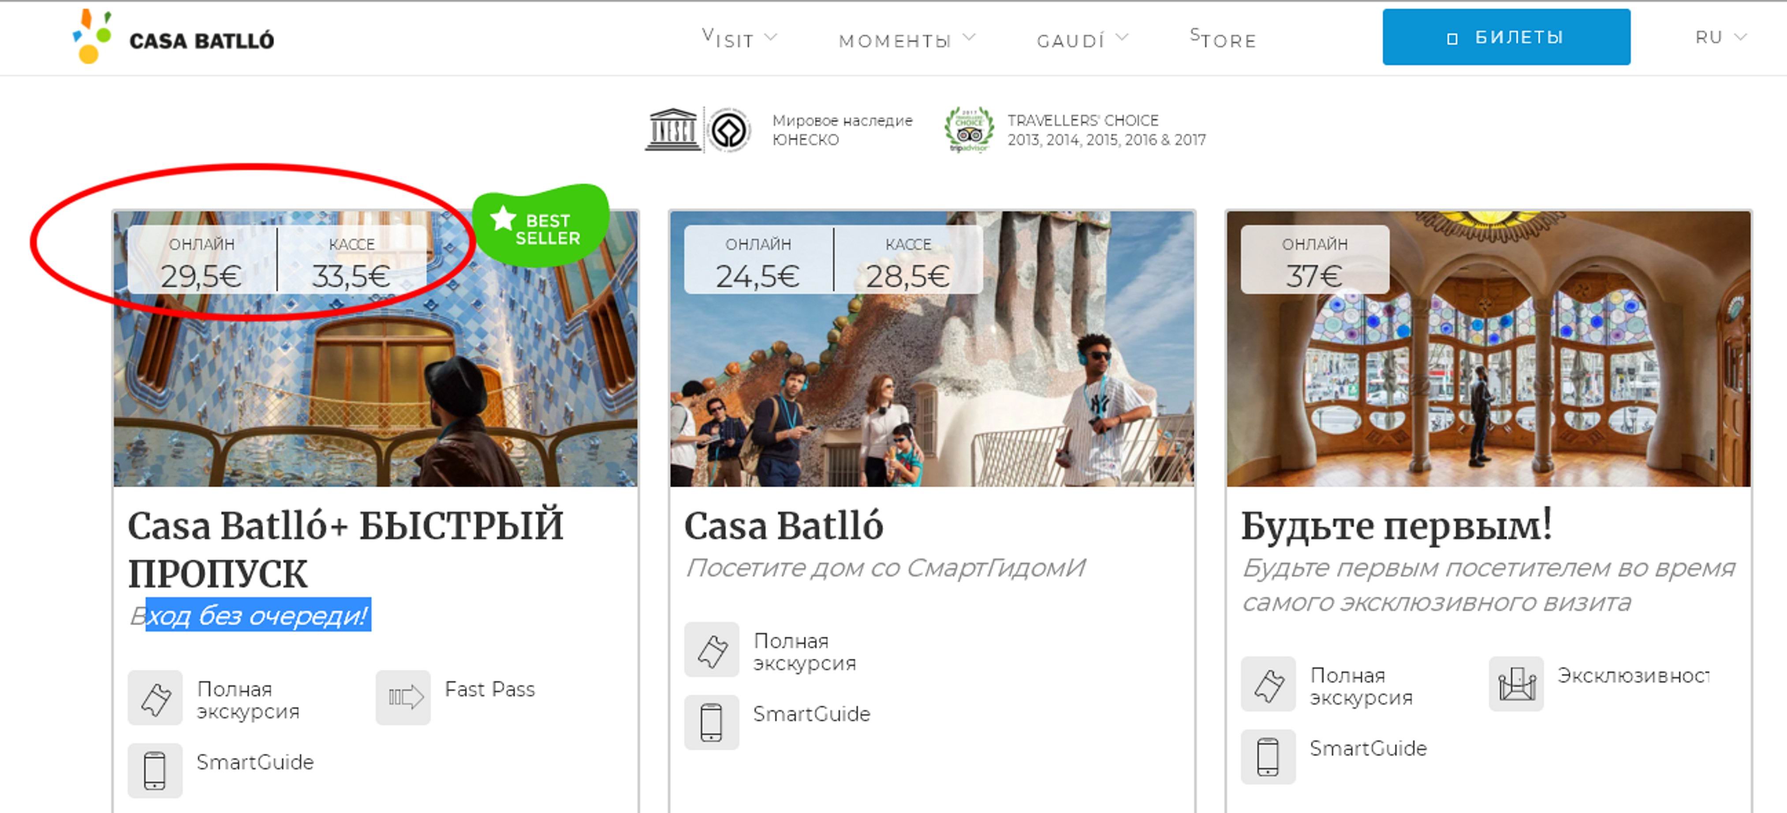Click the SmartGuide phone icon in first card
Image resolution: width=1787 pixels, height=813 pixels.
(155, 770)
